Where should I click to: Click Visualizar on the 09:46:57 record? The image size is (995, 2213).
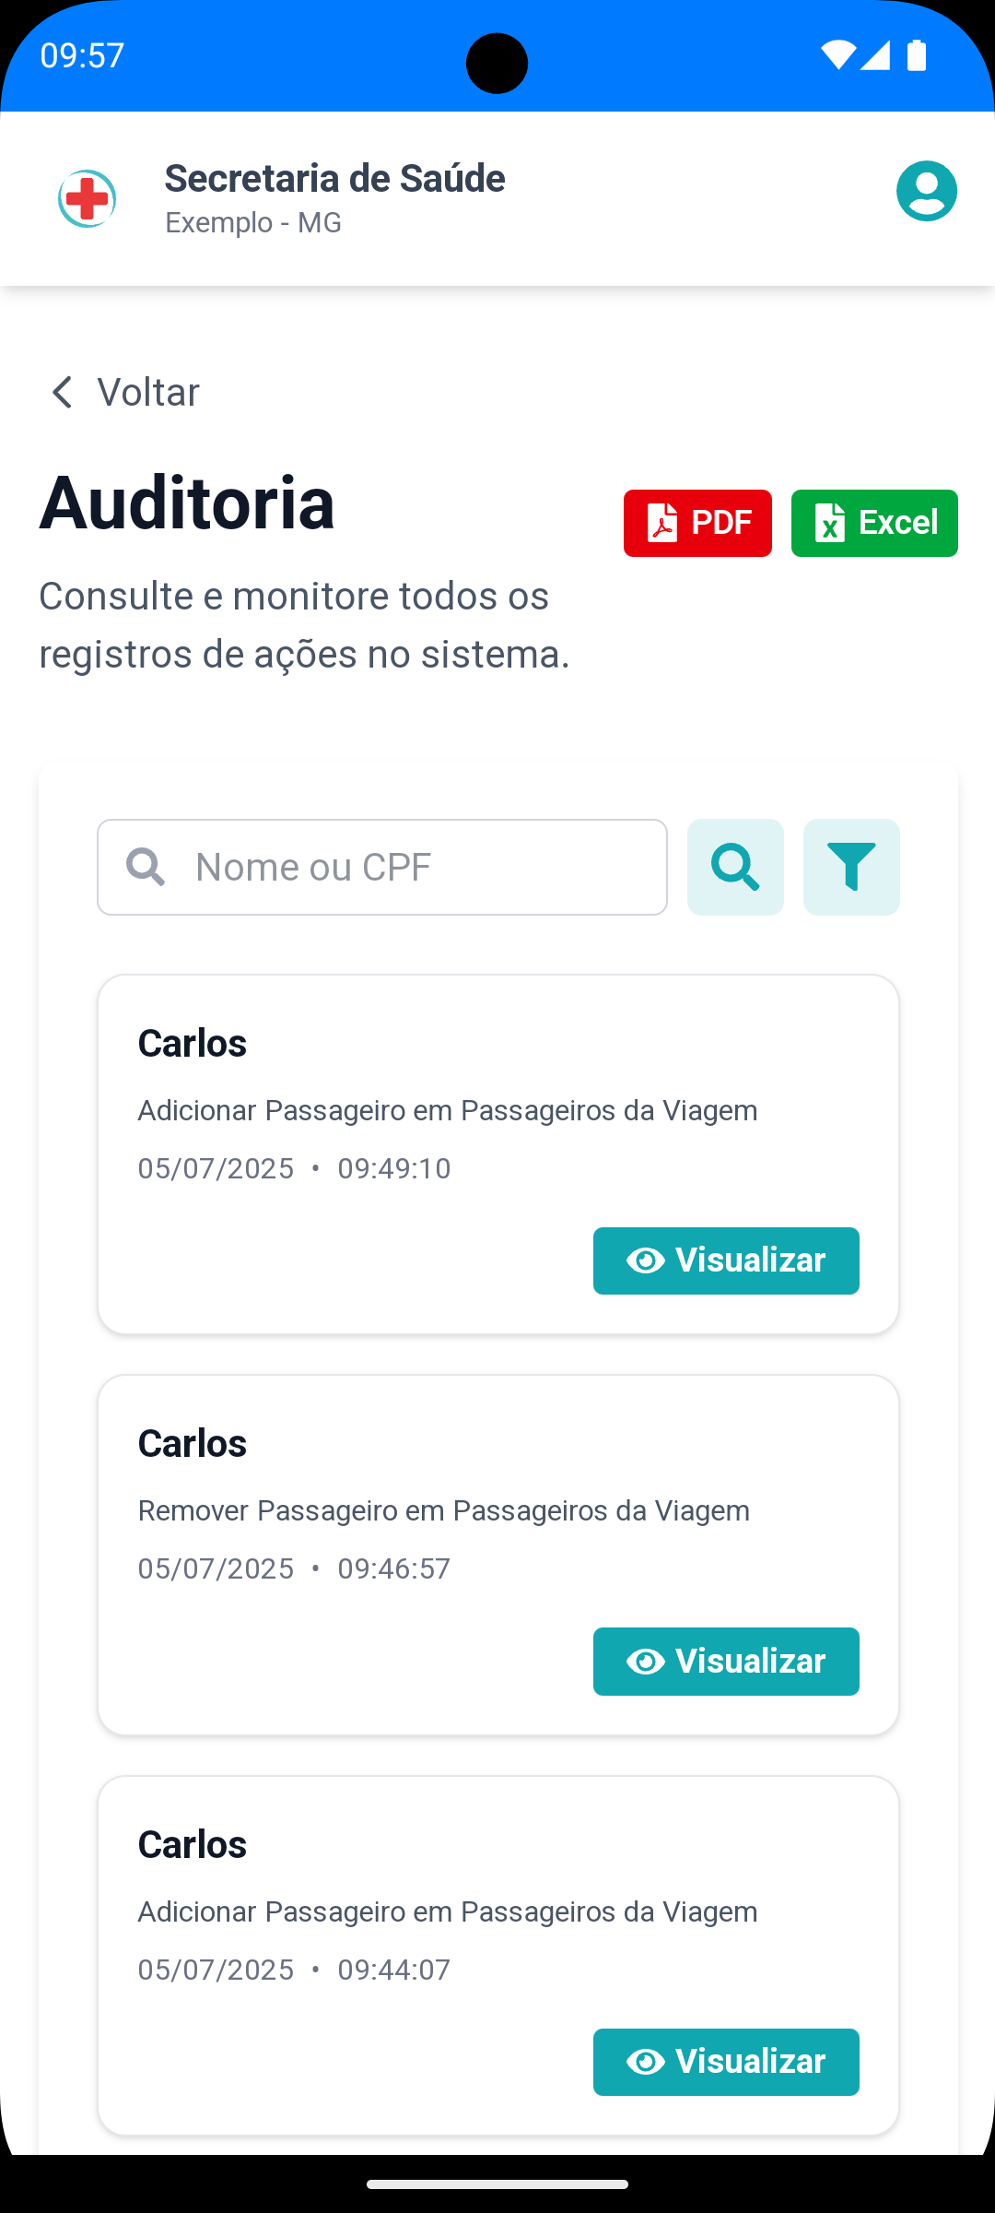tap(726, 1662)
